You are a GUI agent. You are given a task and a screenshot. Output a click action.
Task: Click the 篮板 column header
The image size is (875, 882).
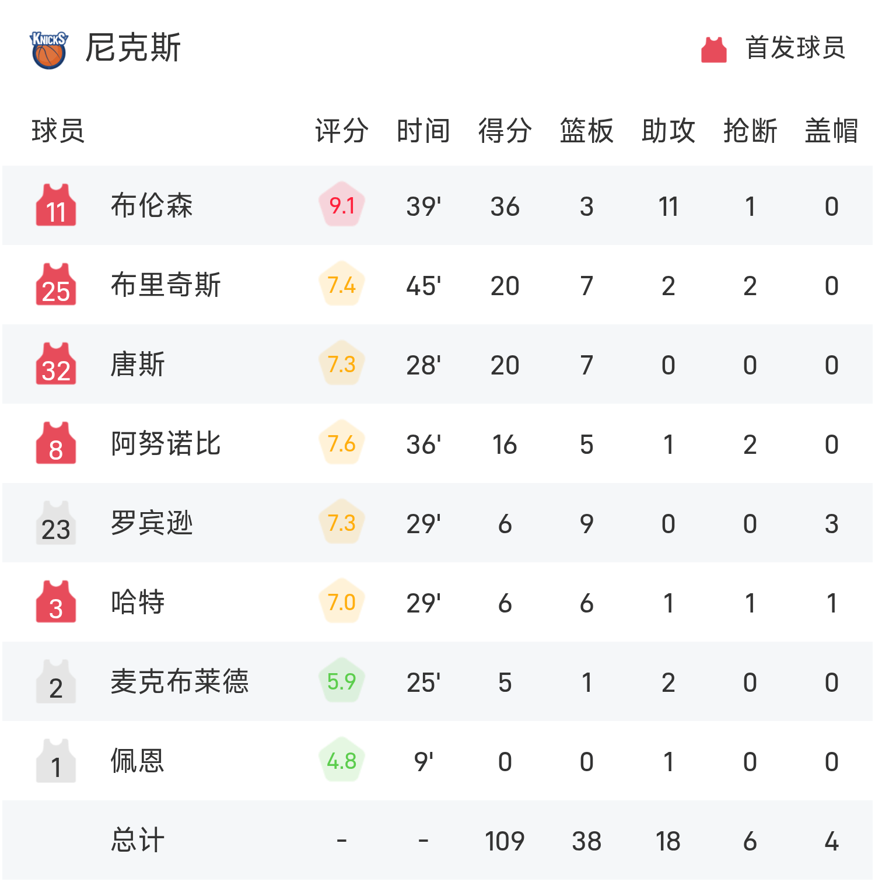[x=587, y=131]
